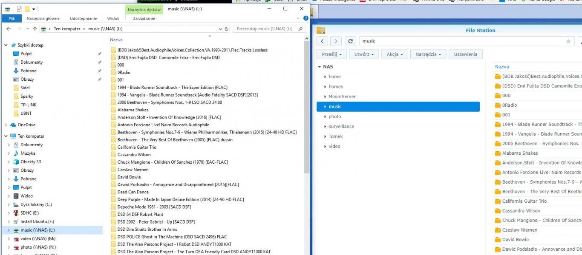Open the Narzędzia dropdown in File Station

click(428, 54)
